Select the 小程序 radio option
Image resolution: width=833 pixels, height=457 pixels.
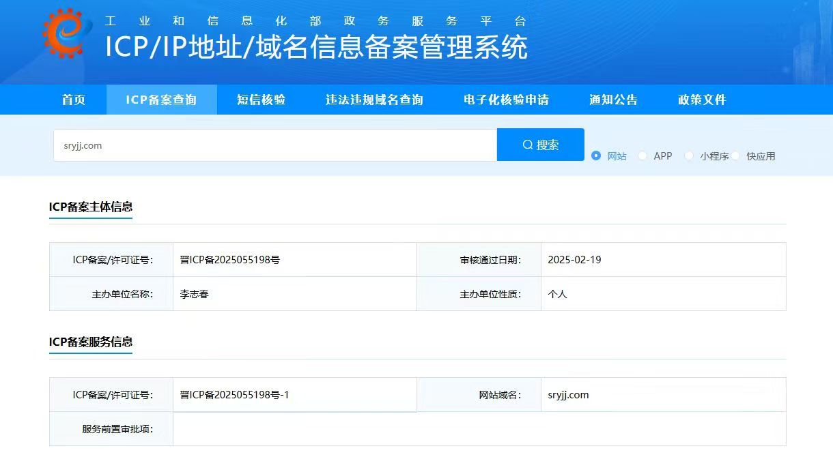(x=689, y=156)
